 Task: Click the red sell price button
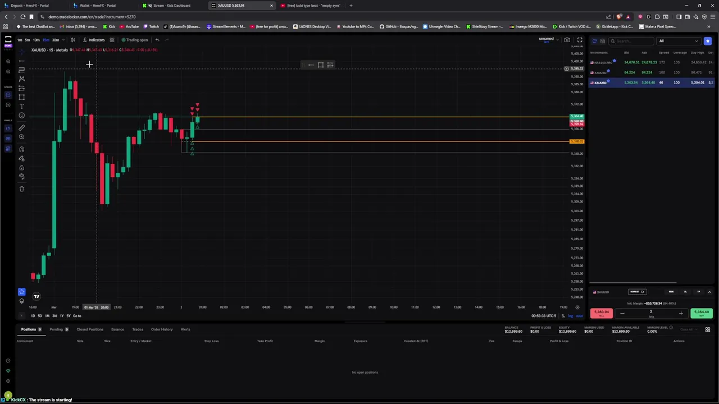pos(602,313)
